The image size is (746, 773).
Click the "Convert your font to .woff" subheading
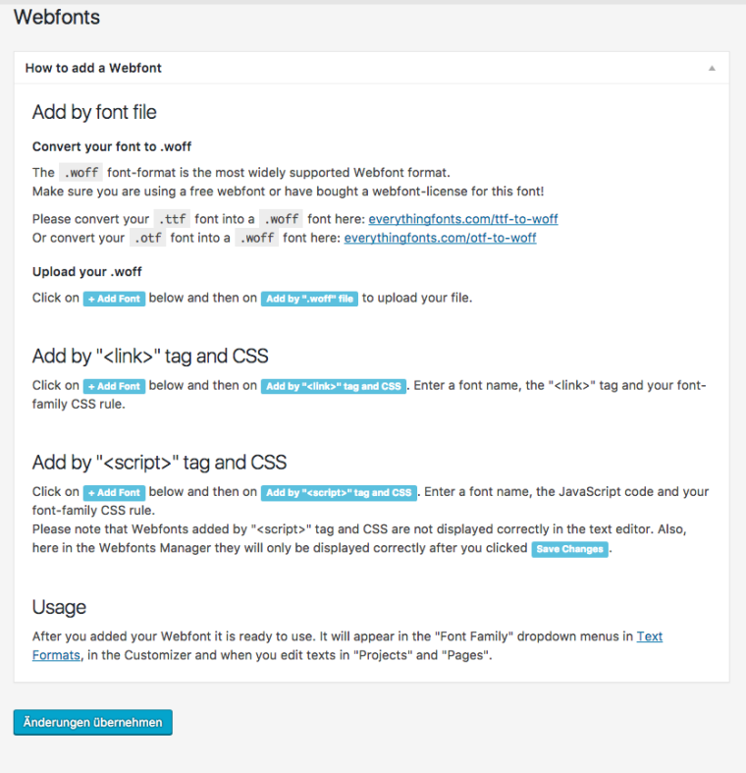112,146
